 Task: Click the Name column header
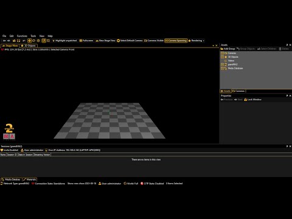(3, 155)
